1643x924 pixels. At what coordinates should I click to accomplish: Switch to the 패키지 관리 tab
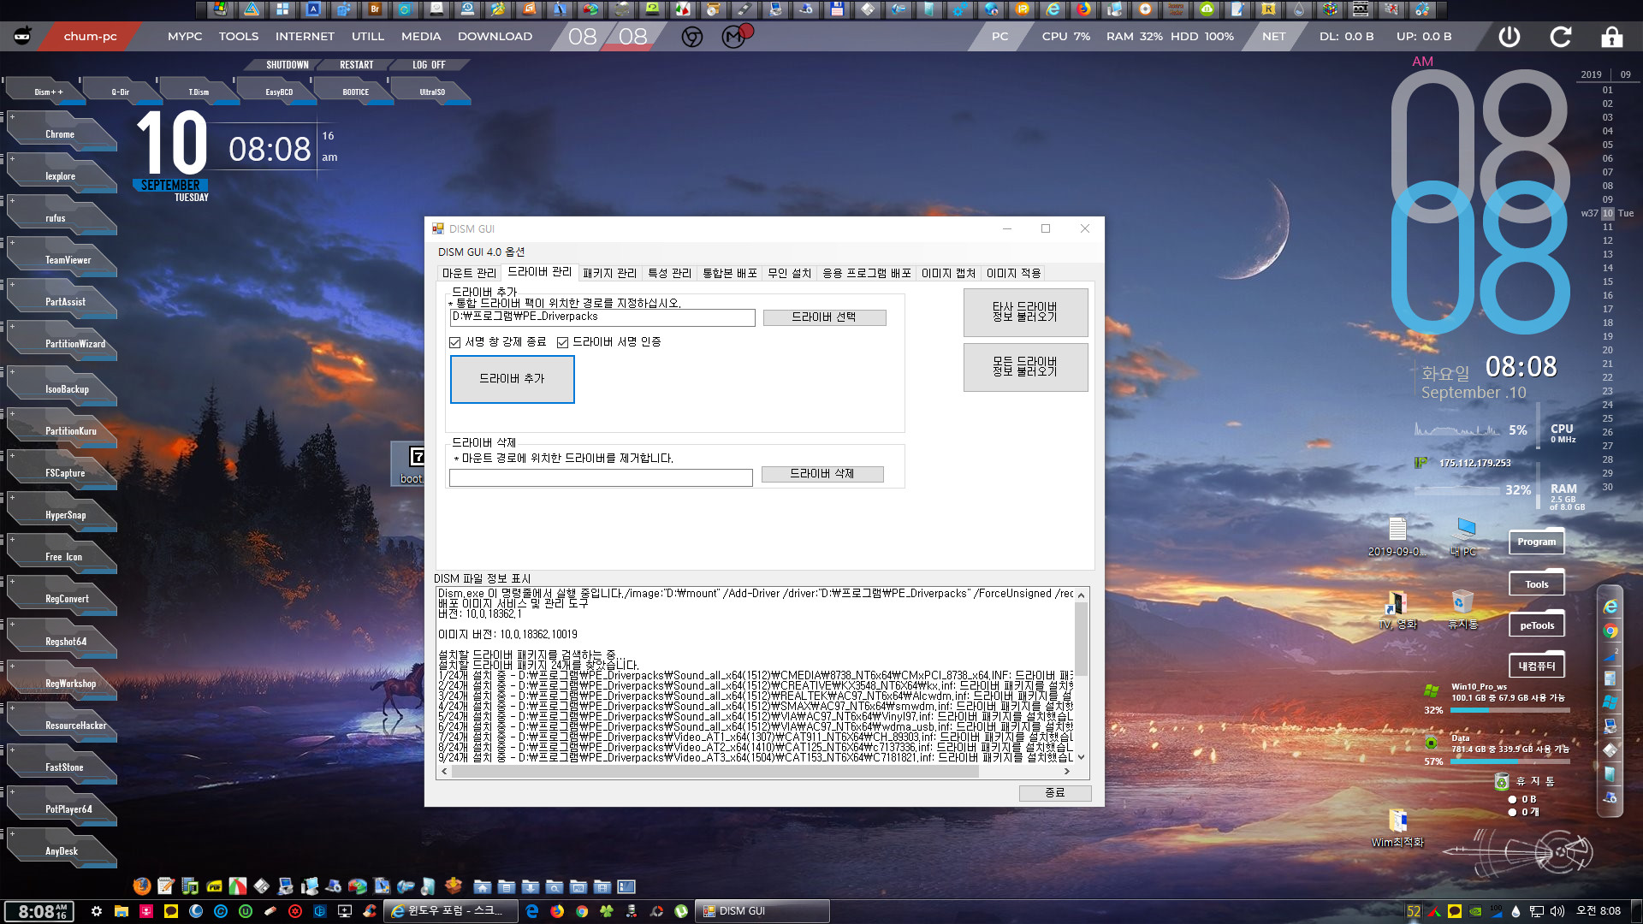click(x=609, y=273)
